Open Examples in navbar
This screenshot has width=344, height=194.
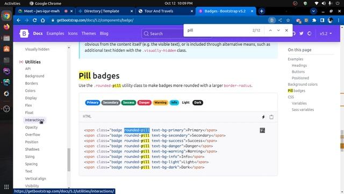[55, 33]
